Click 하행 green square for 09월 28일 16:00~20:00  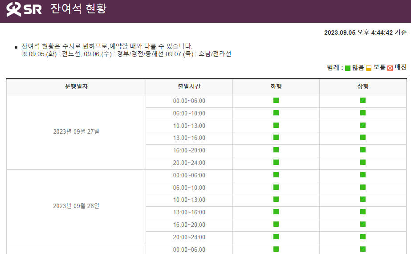pyautogui.click(x=276, y=224)
